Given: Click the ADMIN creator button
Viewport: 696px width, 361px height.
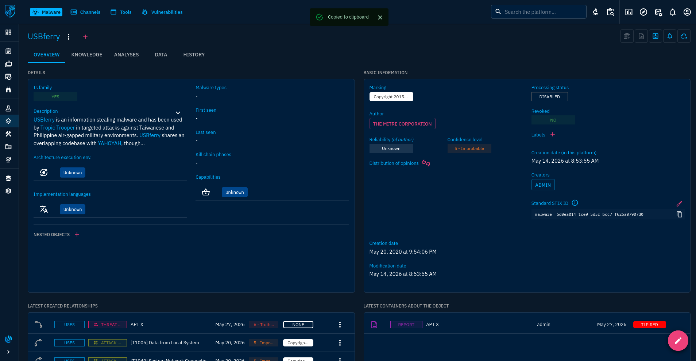Looking at the screenshot, I should tap(543, 185).
